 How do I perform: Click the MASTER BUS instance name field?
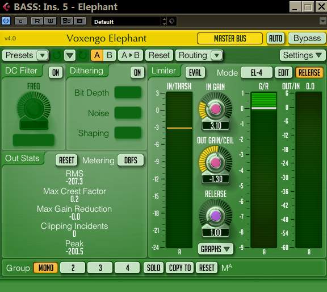point(230,39)
